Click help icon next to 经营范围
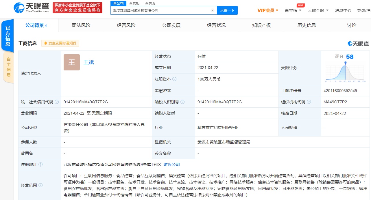 (40, 185)
